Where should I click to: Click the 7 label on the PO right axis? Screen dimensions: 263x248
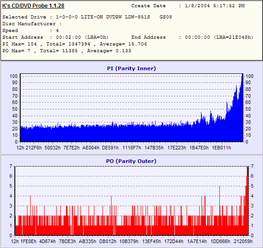click(252, 166)
